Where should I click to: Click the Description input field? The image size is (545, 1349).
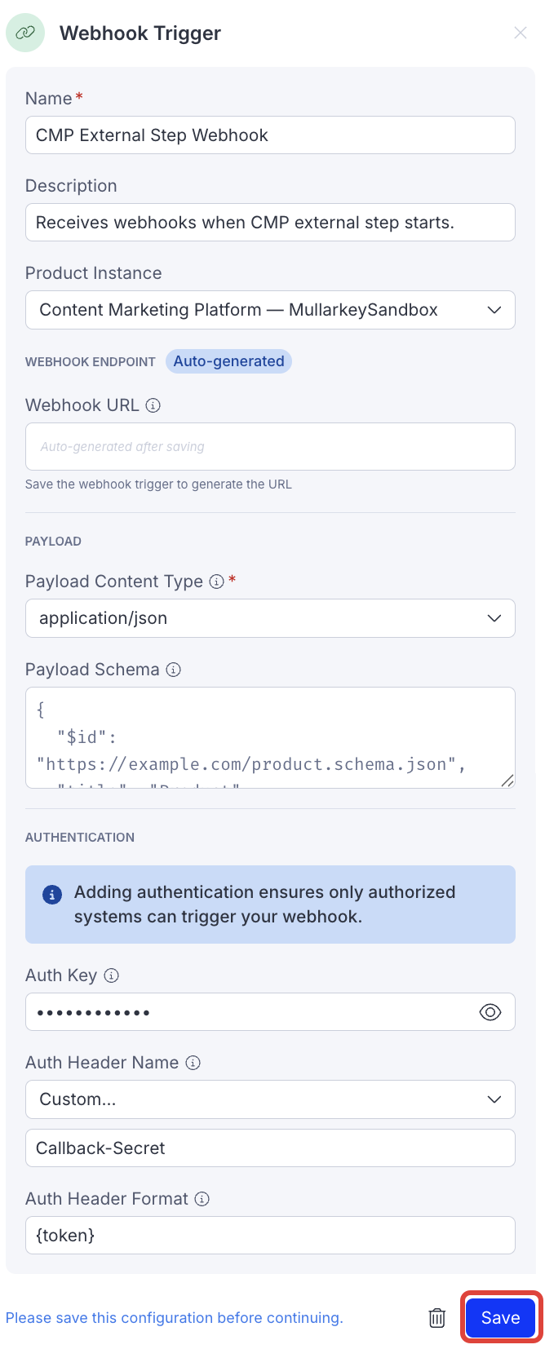270,222
